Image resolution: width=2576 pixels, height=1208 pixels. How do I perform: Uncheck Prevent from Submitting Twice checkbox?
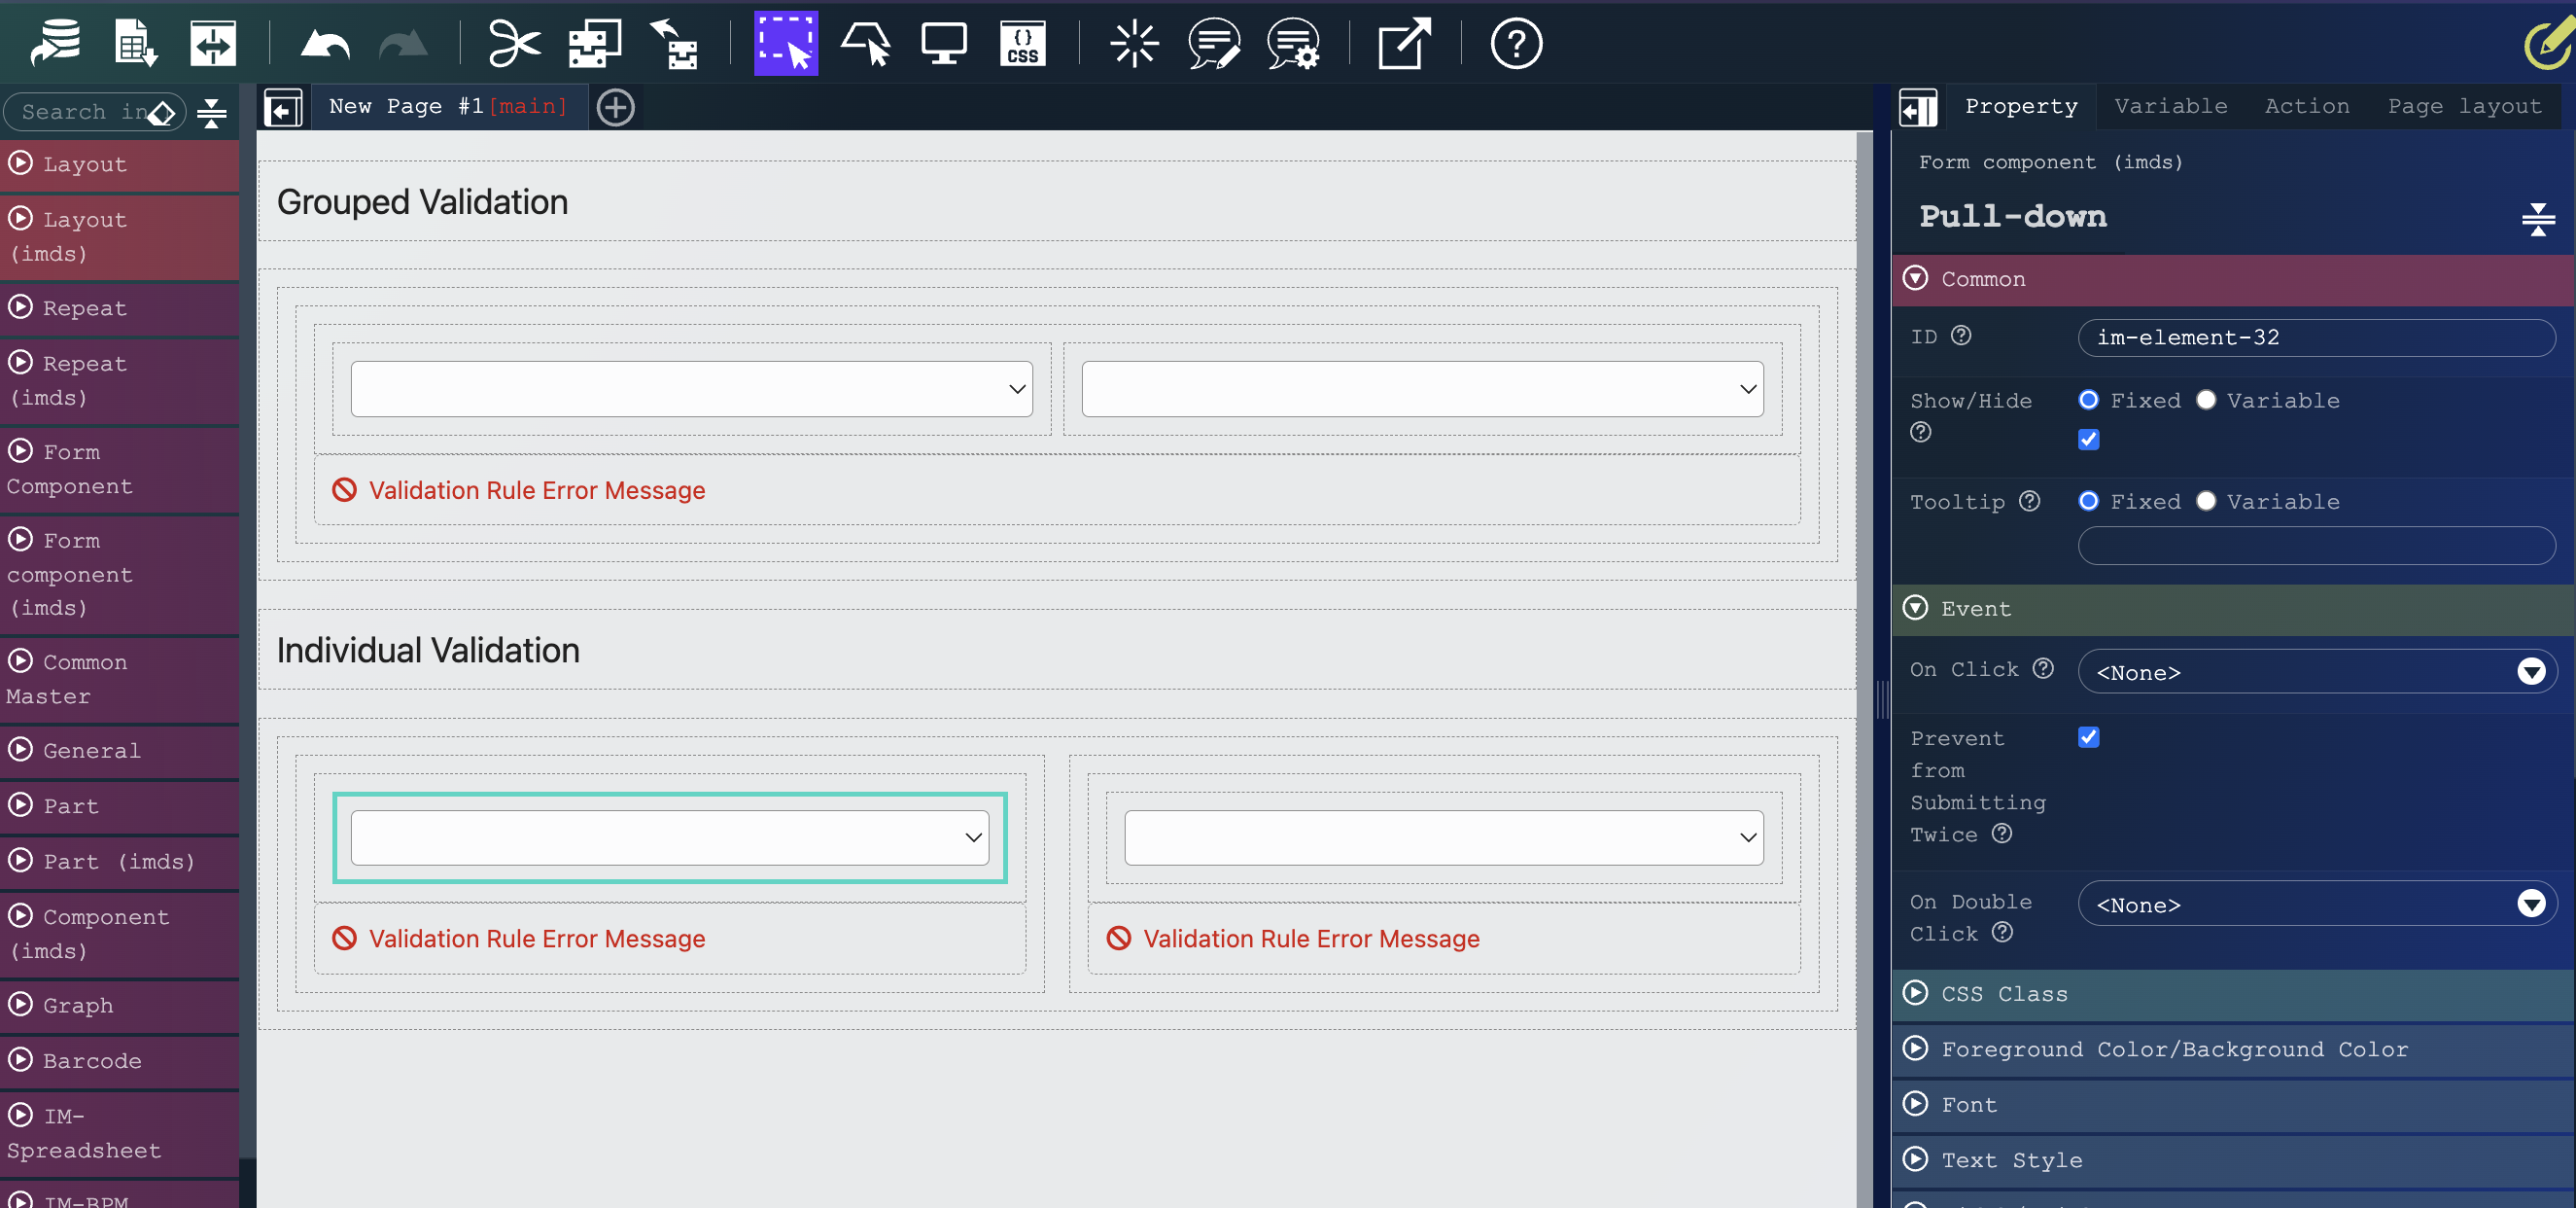(2088, 737)
